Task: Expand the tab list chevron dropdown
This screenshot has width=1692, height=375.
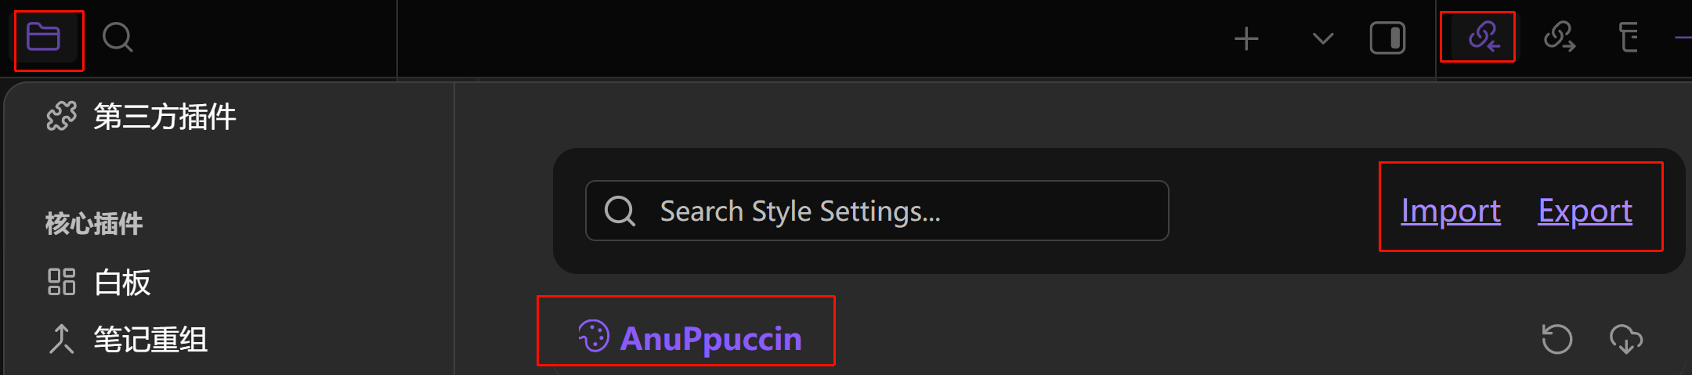Action: (x=1322, y=38)
